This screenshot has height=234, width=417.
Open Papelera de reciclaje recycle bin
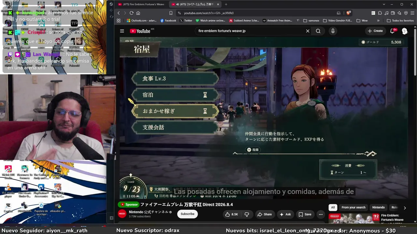coord(41,209)
